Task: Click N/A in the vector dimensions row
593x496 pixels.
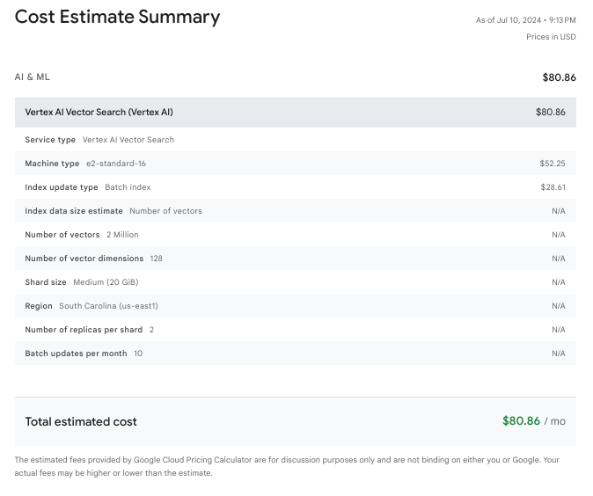Action: (558, 259)
